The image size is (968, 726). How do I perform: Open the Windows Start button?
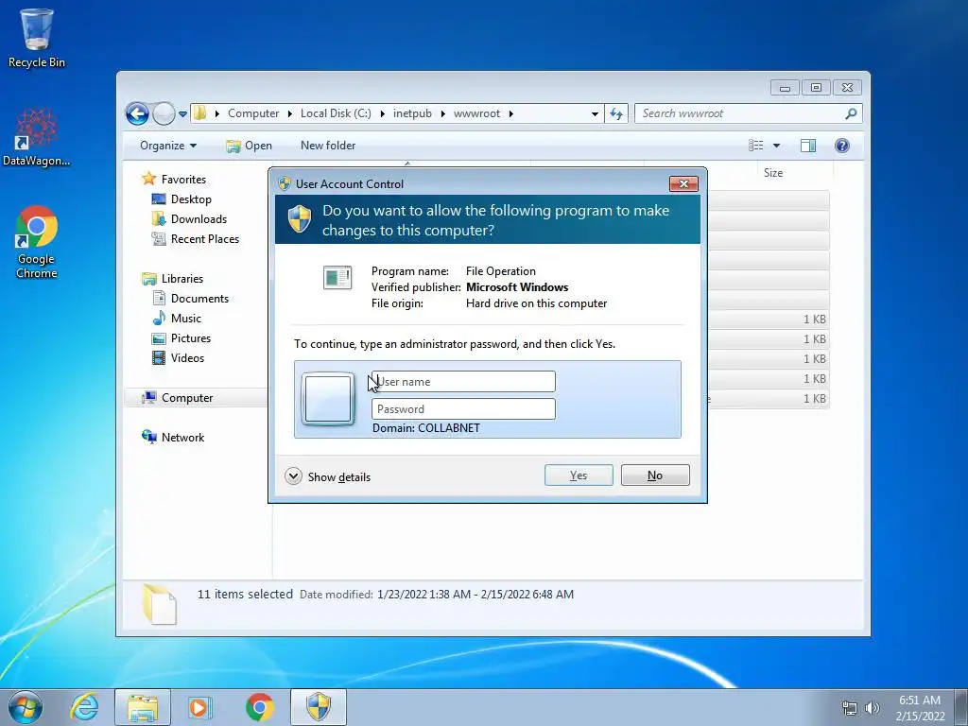[x=26, y=707]
